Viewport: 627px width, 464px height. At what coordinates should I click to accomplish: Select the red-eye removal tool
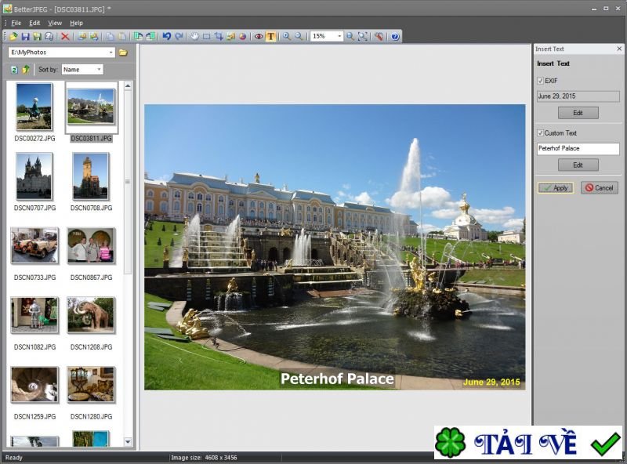point(259,36)
